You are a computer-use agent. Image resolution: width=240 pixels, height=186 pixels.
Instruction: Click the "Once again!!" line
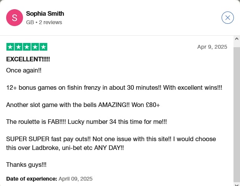[24, 71]
